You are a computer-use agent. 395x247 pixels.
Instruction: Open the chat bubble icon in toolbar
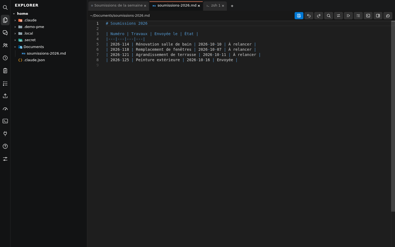[x=388, y=16]
